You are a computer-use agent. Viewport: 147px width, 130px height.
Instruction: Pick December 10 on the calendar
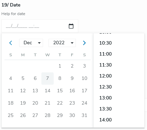point(84,79)
